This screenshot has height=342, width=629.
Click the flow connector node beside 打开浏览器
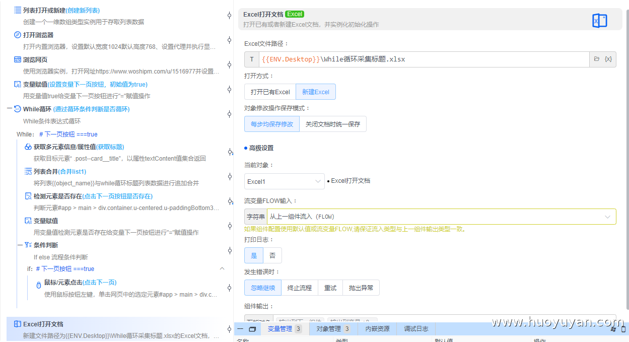pyautogui.click(x=230, y=40)
